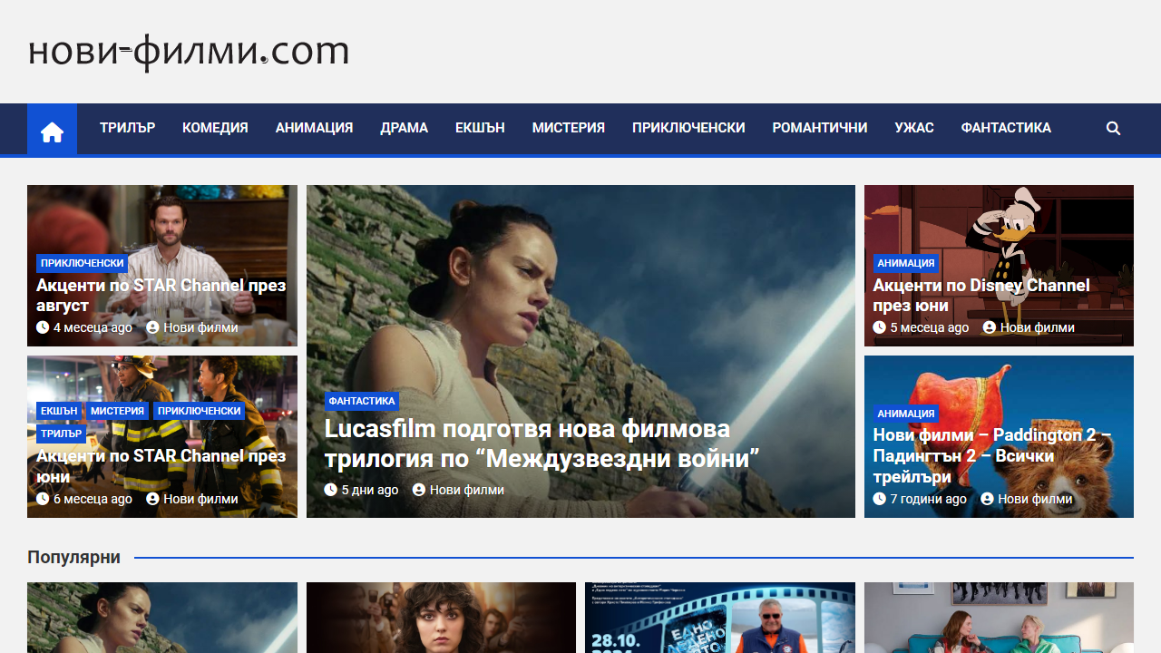Open the МИСТЕРИЯ menu category
The height and width of the screenshot is (653, 1161).
(x=569, y=128)
